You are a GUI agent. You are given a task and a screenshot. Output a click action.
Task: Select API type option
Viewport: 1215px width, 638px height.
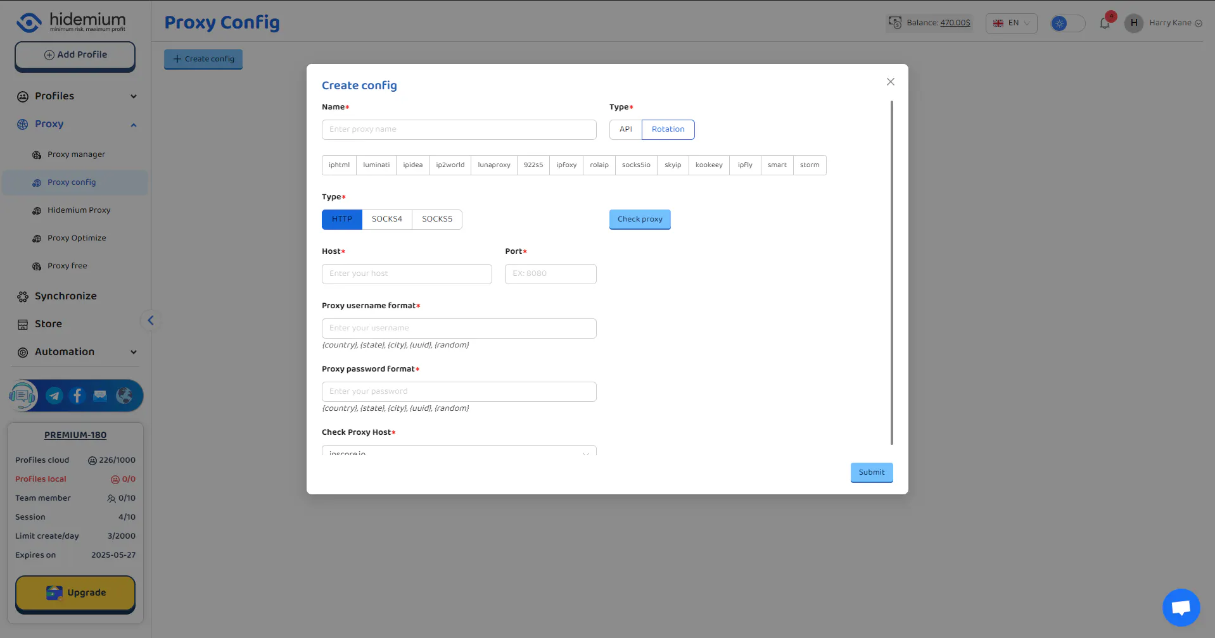tap(626, 129)
